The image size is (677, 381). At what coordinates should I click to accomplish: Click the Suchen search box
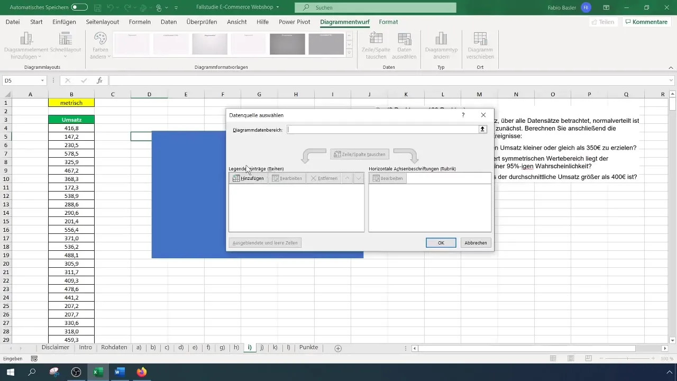[x=375, y=8]
